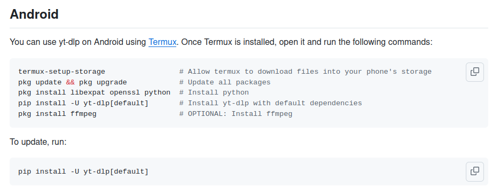Click the '# OPTIONAL: Install ffmpeg' comment
This screenshot has width=500, height=195.
(236, 114)
